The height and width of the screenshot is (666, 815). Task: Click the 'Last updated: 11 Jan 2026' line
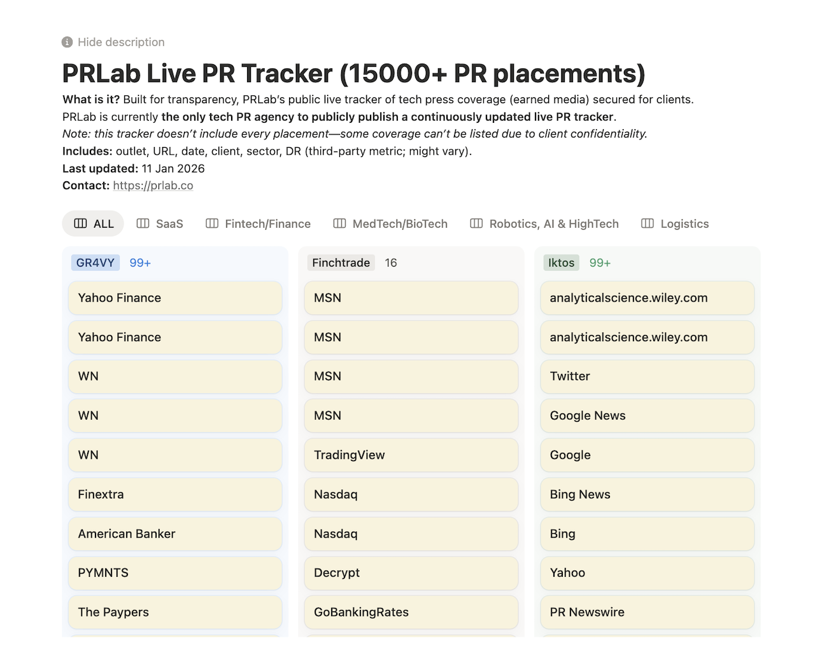pos(134,169)
